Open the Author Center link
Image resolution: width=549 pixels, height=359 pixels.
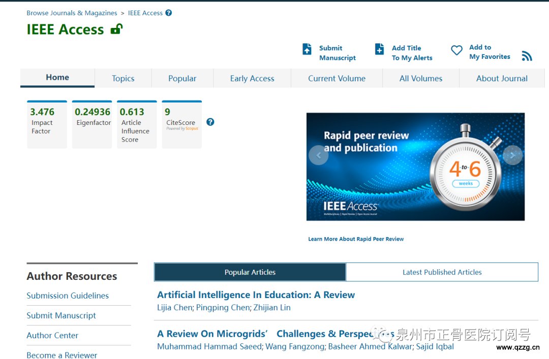(52, 335)
